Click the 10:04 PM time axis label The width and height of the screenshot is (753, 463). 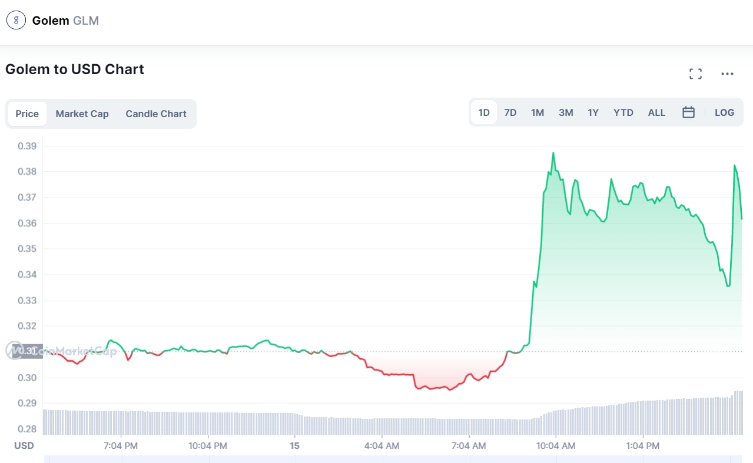pos(208,445)
